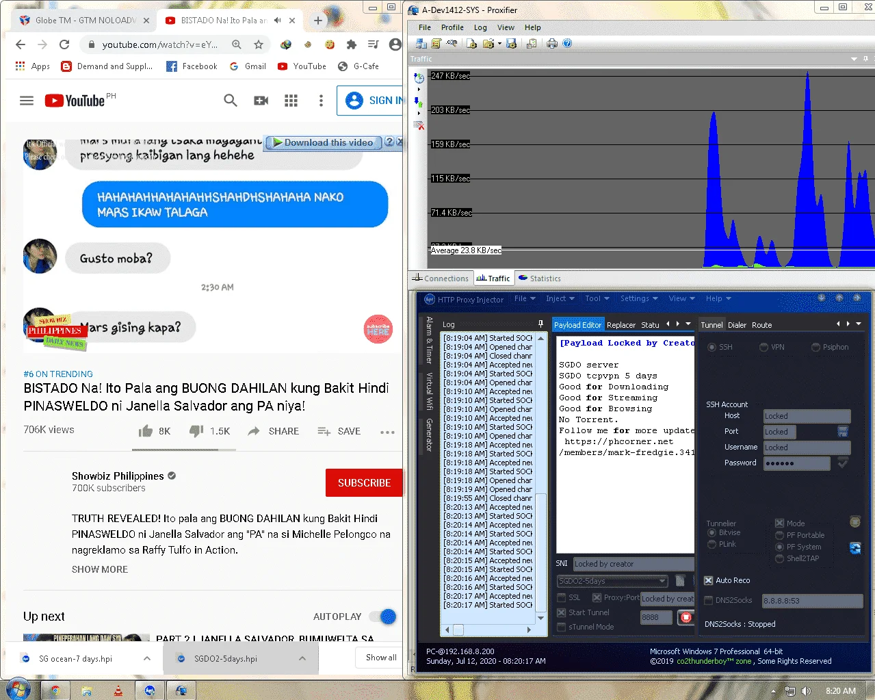Open more actions ellipsis under video
The height and width of the screenshot is (700, 875).
[388, 432]
